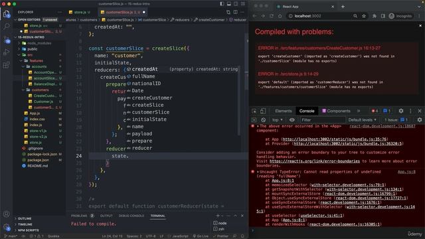This screenshot has width=425, height=239.
Task: Open the Accounts menu in activity bar
Action: pos(6,214)
